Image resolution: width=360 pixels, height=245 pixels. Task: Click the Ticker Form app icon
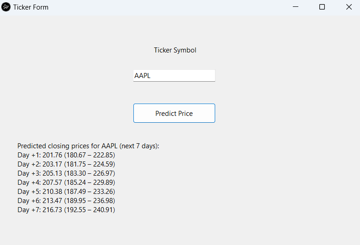coord(6,7)
